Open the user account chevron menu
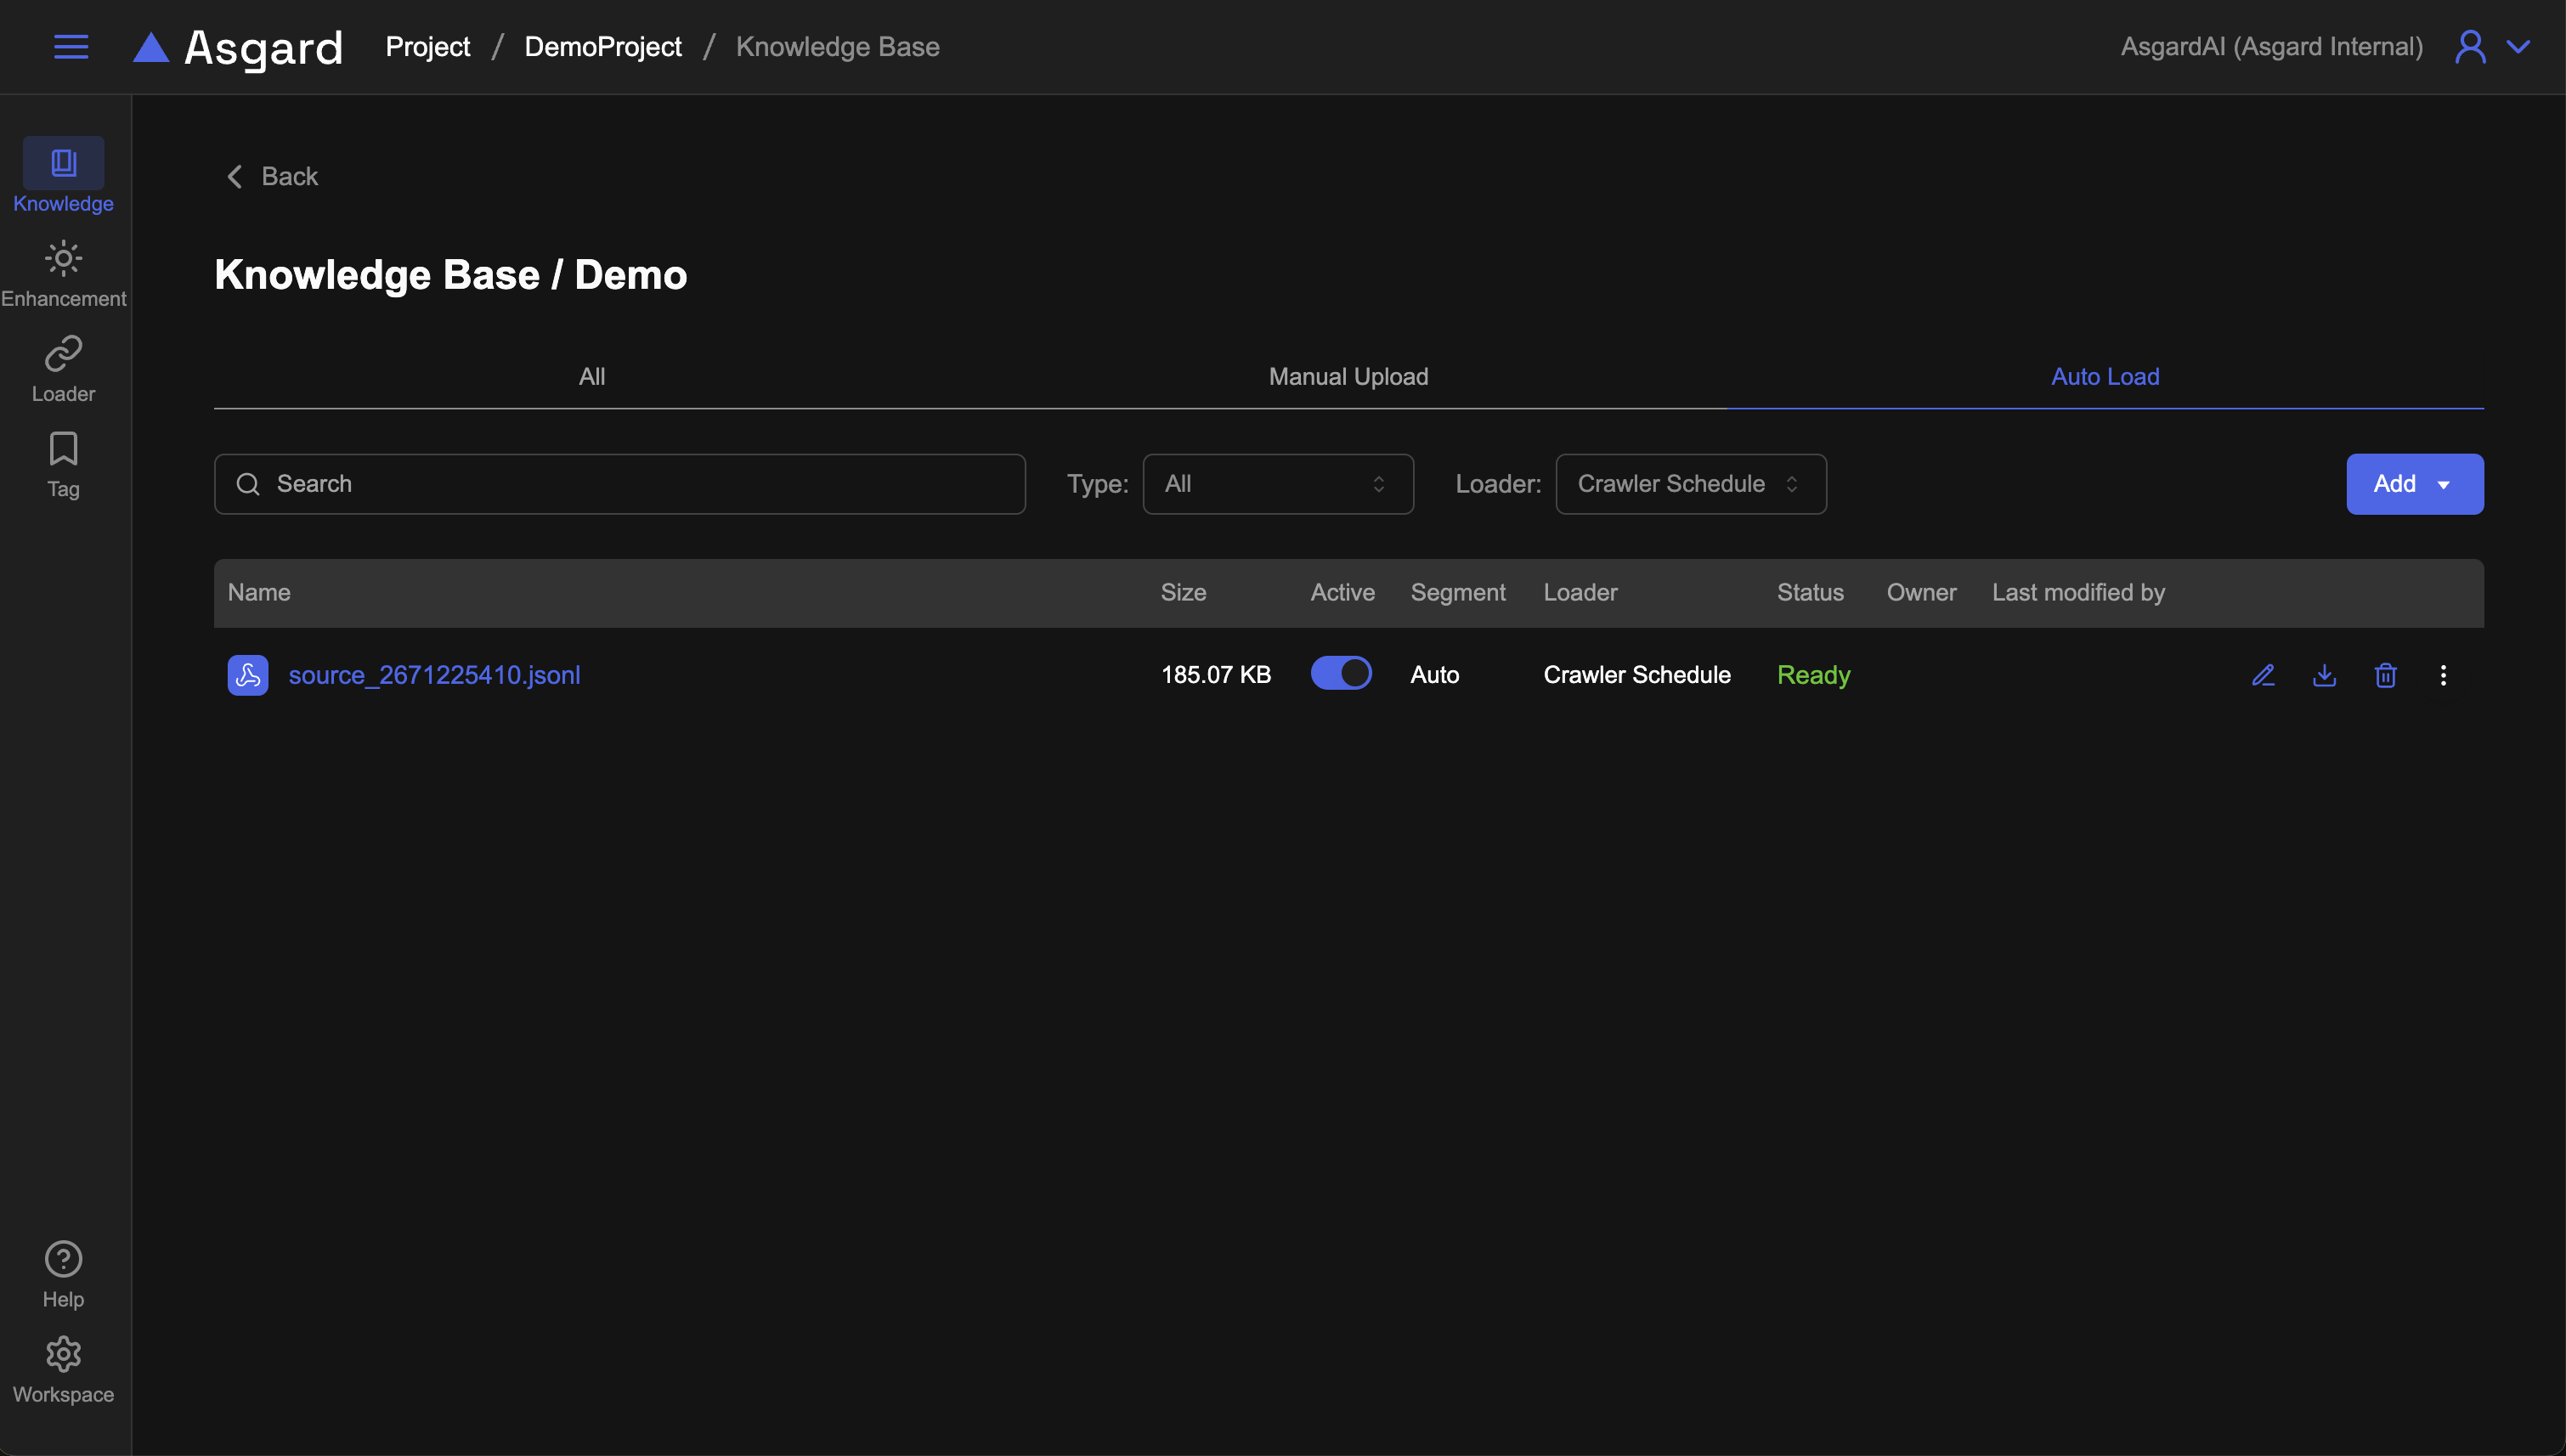2566x1456 pixels. click(2518, 47)
